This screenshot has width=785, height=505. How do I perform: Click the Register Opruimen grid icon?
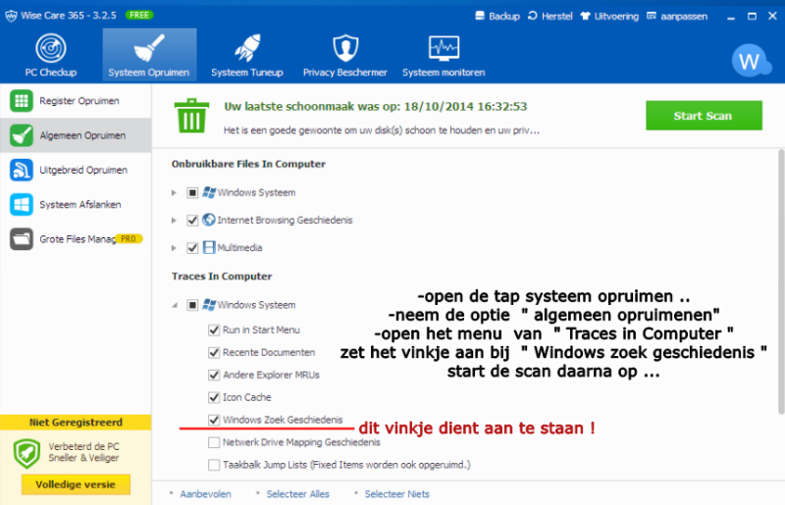21,101
